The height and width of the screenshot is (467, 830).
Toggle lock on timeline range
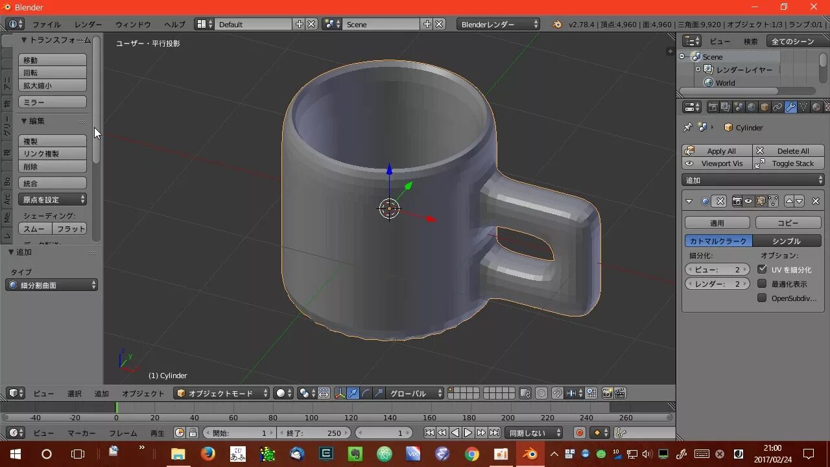click(193, 433)
